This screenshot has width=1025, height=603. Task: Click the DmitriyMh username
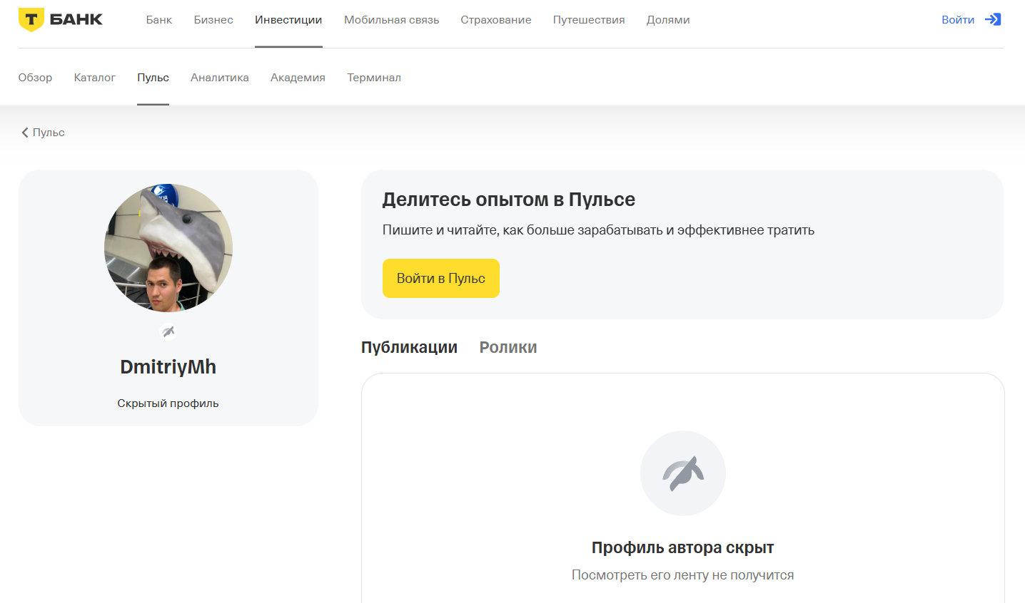click(x=168, y=366)
